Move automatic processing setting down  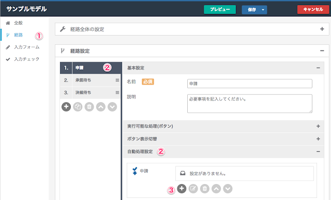tap(228, 189)
